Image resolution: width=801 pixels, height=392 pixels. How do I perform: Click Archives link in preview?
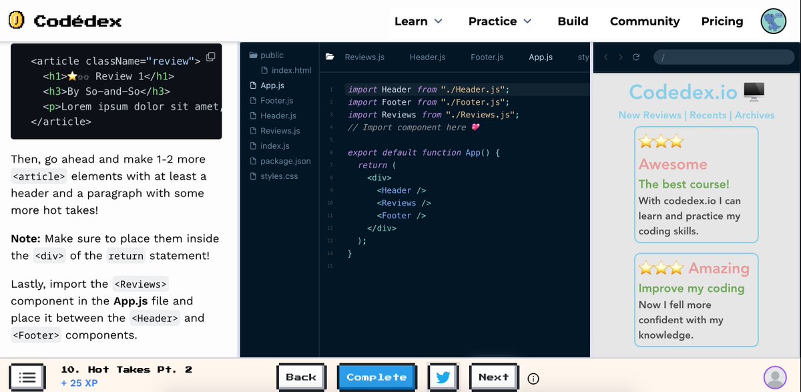point(755,115)
